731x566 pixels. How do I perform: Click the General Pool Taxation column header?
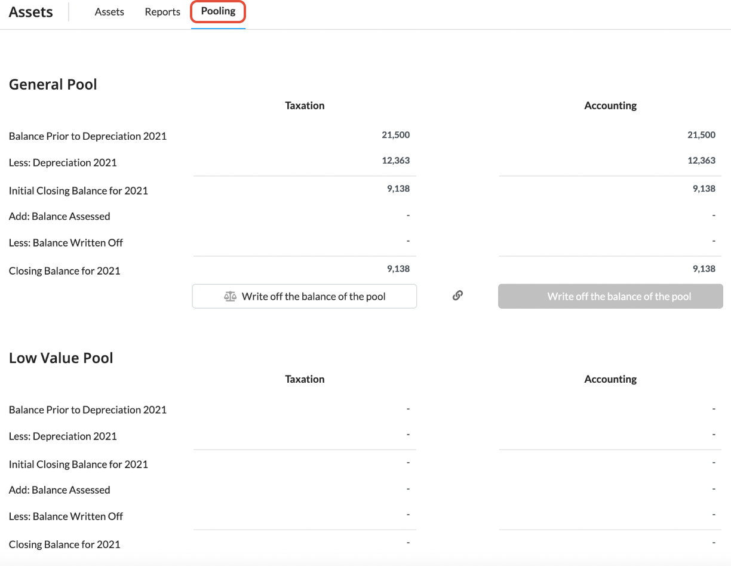click(x=305, y=106)
